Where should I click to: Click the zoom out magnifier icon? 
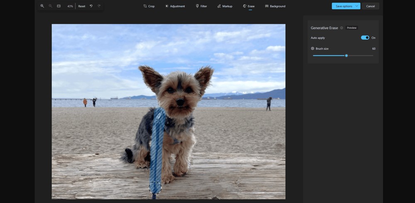pos(50,6)
